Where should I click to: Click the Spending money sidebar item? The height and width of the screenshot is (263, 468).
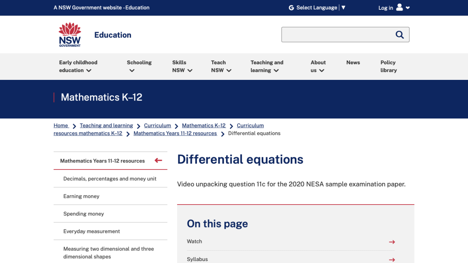(x=83, y=214)
